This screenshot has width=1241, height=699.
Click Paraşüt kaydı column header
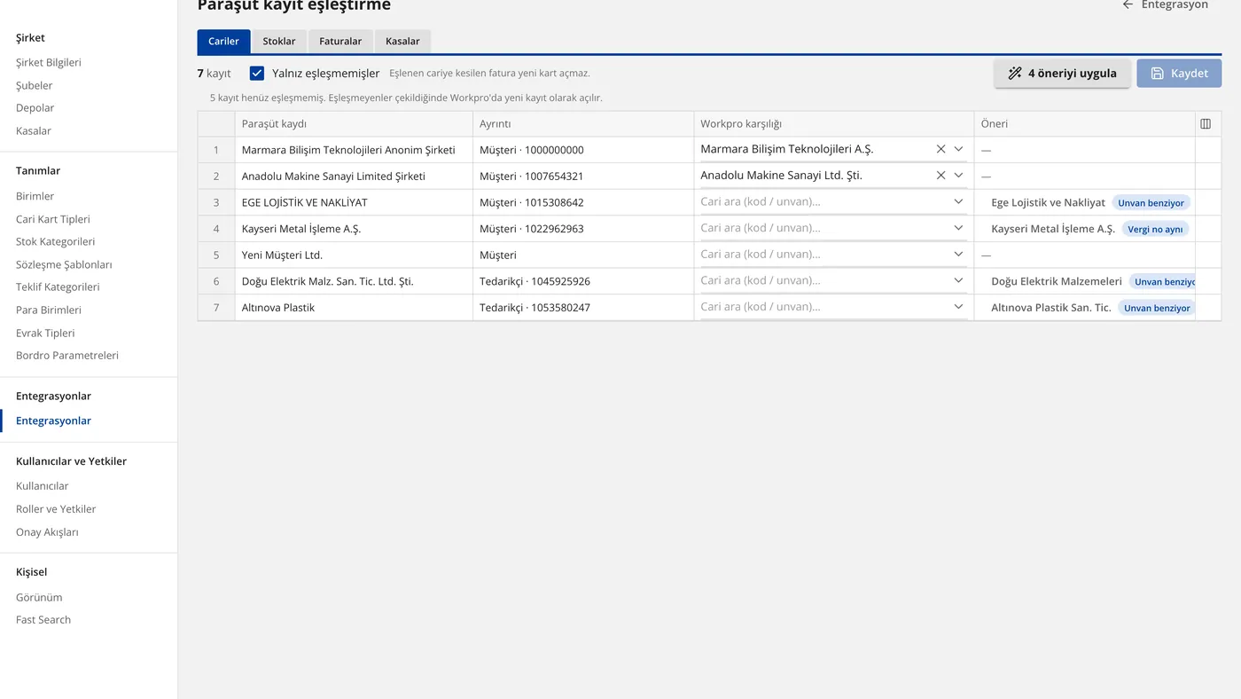pyautogui.click(x=354, y=124)
